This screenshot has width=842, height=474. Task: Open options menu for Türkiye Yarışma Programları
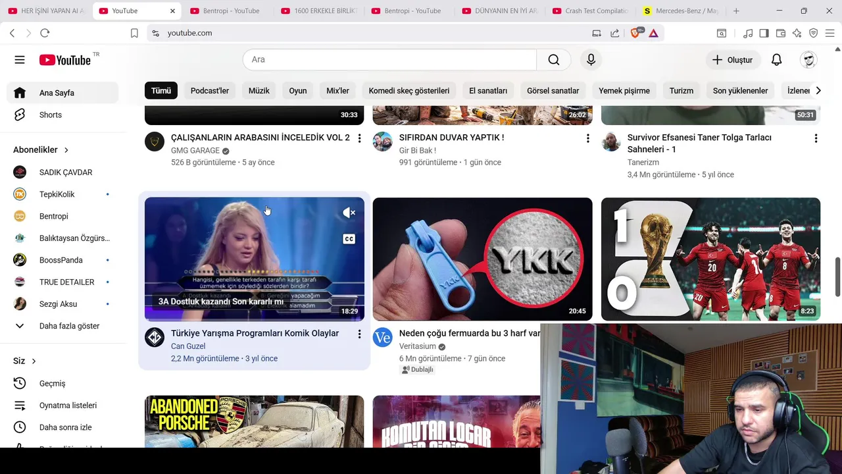pyautogui.click(x=359, y=334)
